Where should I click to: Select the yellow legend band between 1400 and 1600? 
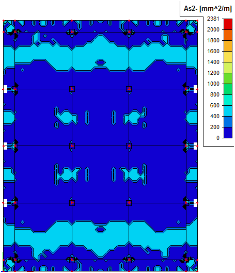pyautogui.click(x=228, y=57)
